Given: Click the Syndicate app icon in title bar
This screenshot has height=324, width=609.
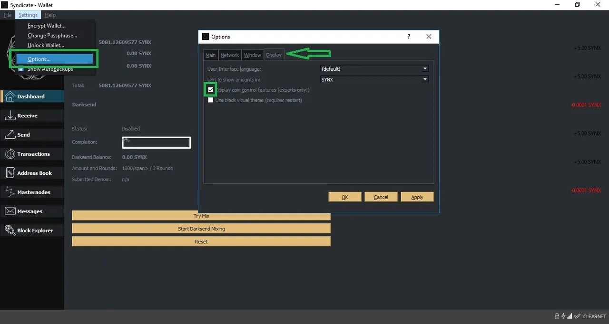Looking at the screenshot, I should pos(4,5).
